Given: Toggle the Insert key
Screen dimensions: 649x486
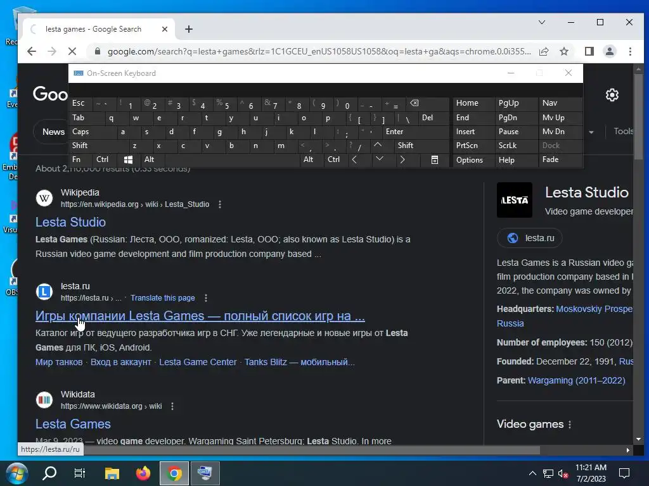Looking at the screenshot, I should (474, 132).
